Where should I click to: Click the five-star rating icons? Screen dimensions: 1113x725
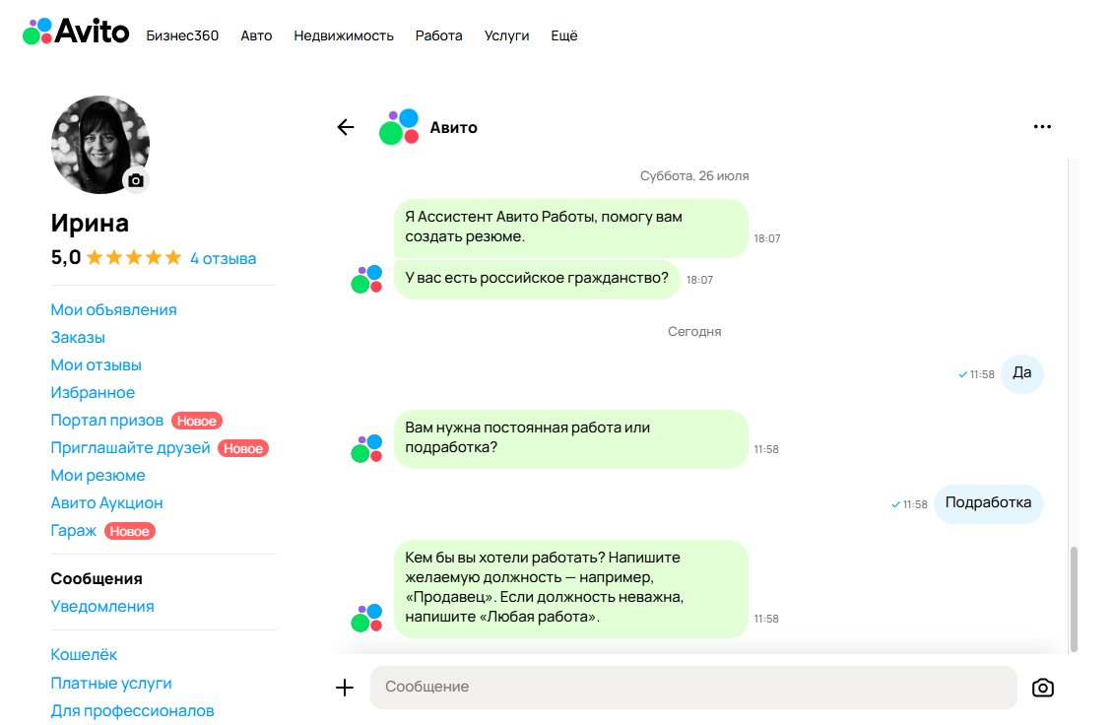point(134,258)
